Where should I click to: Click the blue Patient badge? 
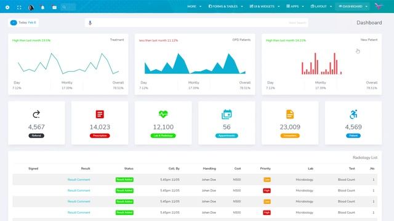tap(353, 136)
